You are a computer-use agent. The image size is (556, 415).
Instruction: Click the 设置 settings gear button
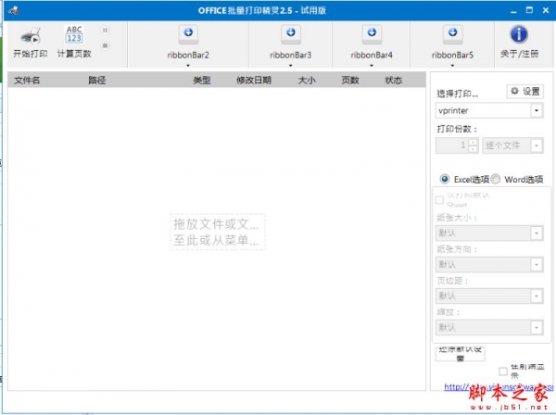(524, 92)
